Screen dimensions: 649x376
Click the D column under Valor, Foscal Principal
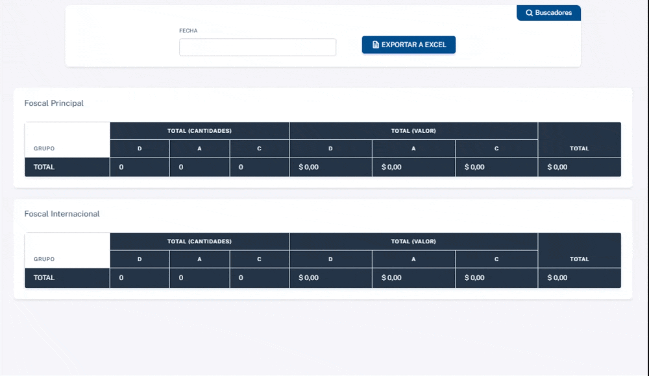330,149
